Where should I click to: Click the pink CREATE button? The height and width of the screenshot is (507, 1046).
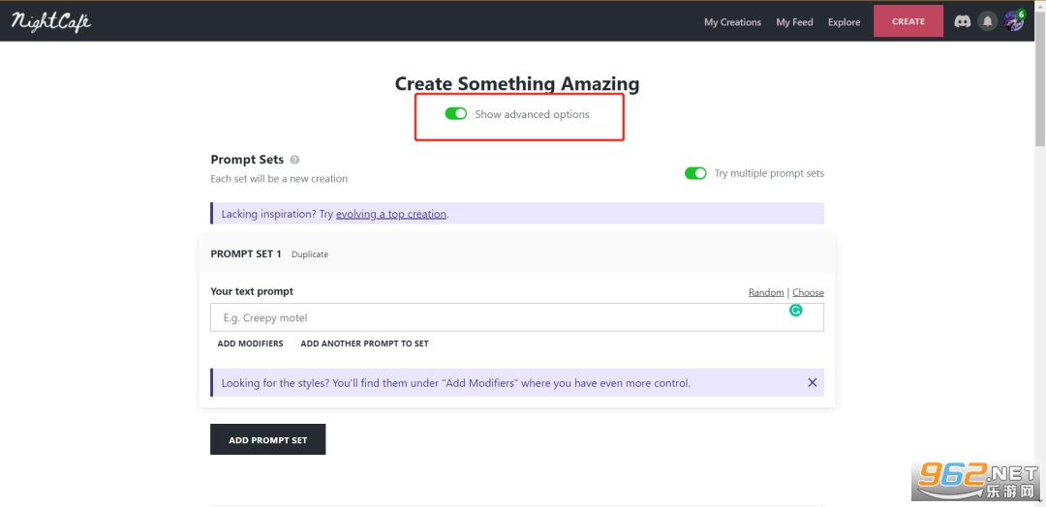(x=908, y=21)
